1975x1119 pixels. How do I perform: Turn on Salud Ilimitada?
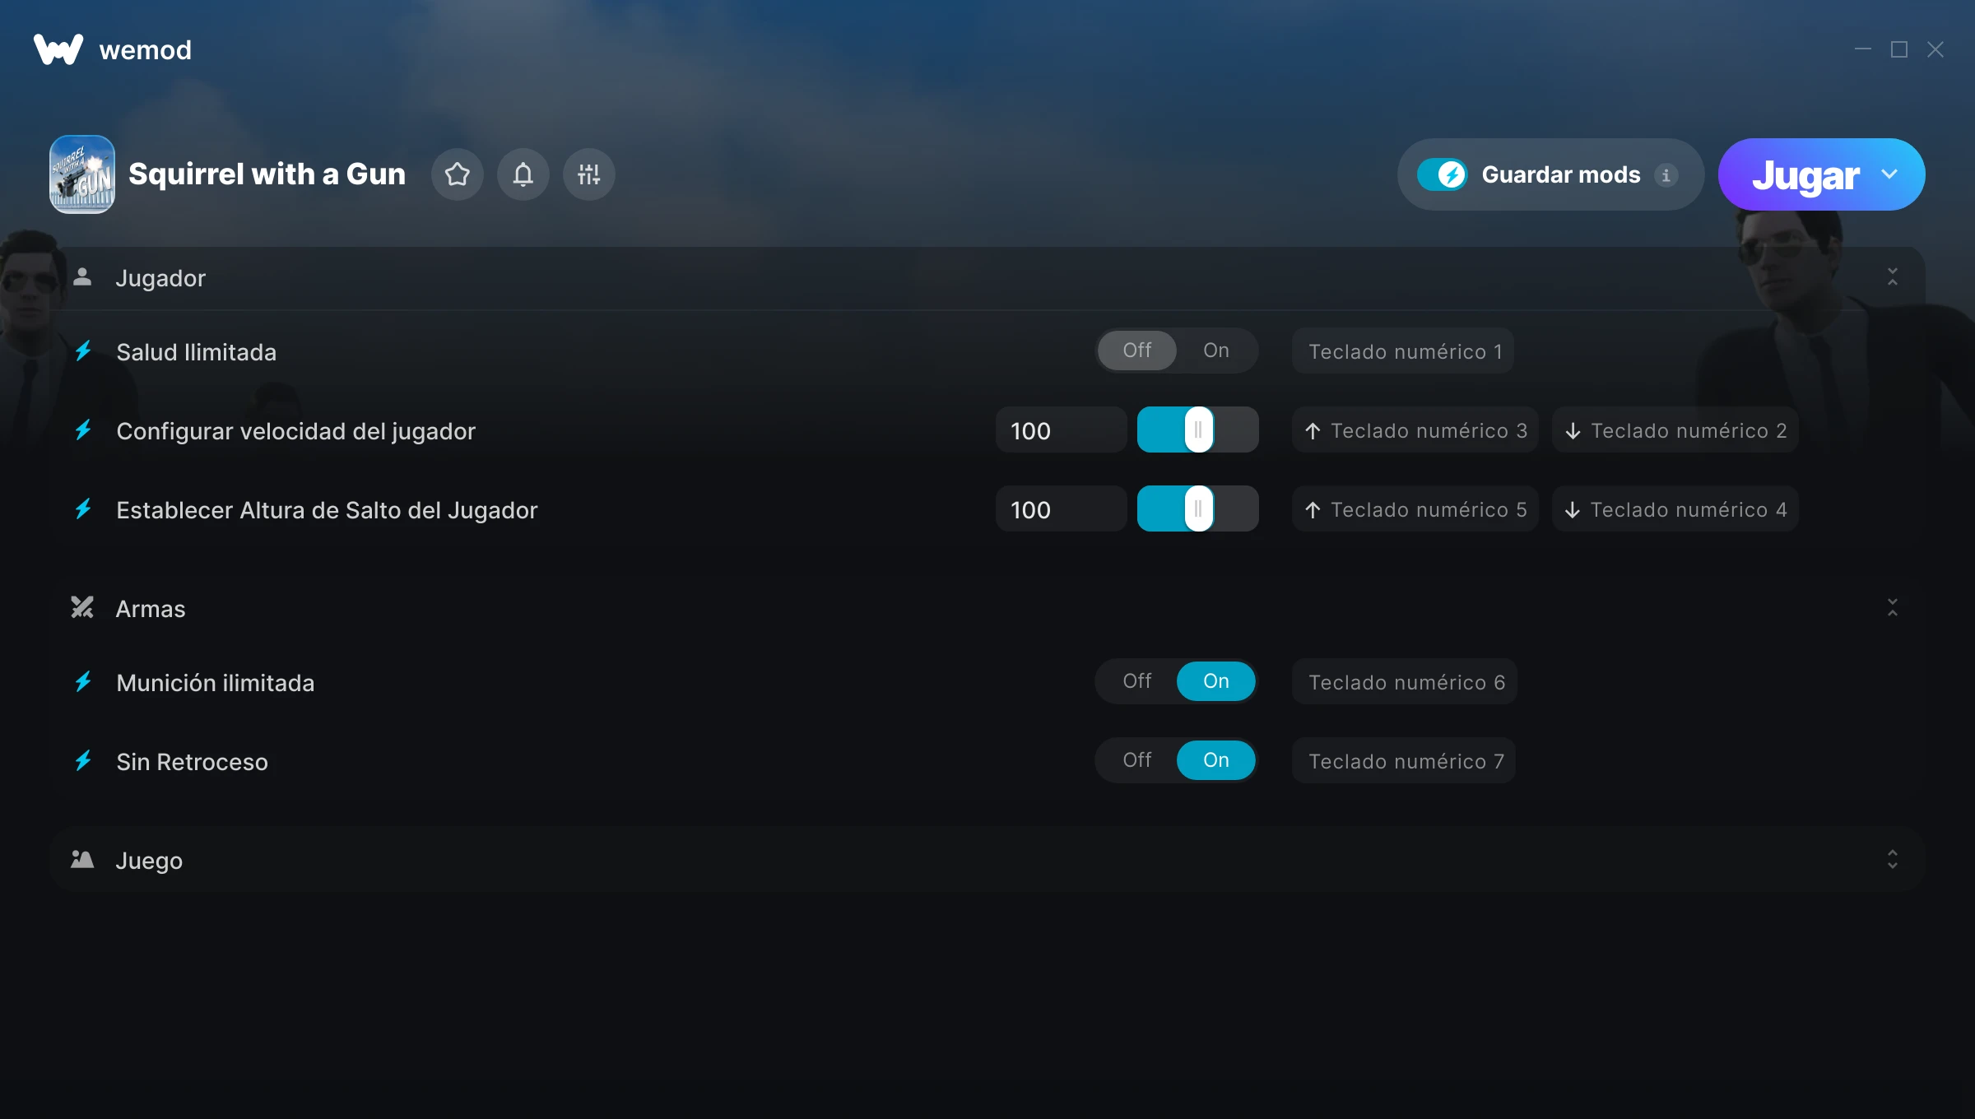(x=1216, y=351)
